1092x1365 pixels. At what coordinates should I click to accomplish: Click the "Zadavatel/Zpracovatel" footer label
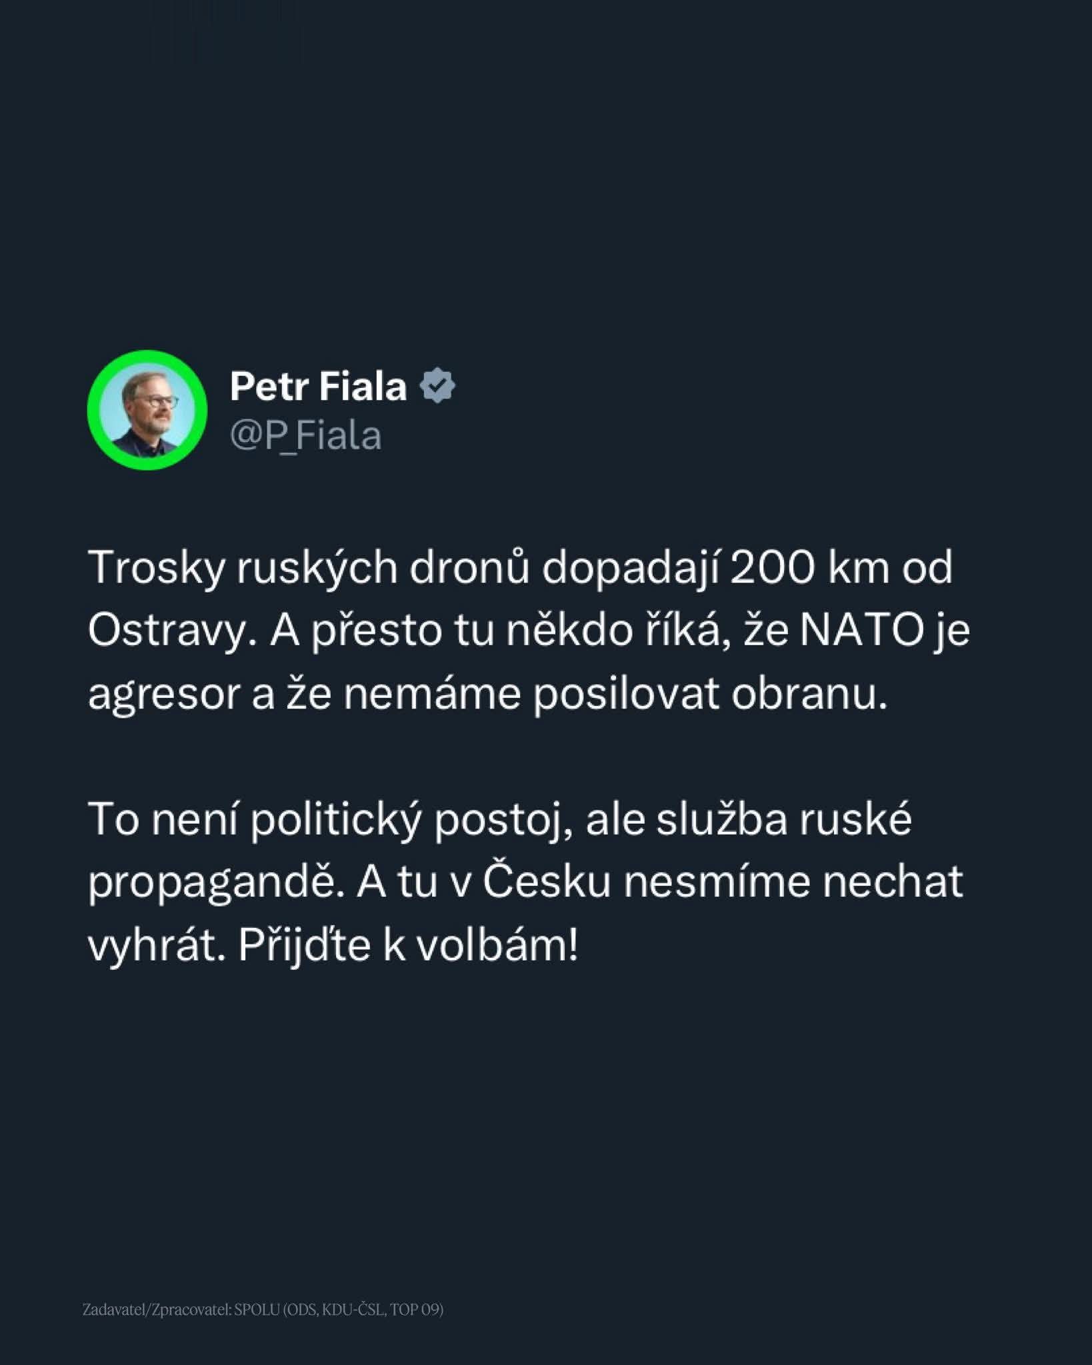point(157,1310)
